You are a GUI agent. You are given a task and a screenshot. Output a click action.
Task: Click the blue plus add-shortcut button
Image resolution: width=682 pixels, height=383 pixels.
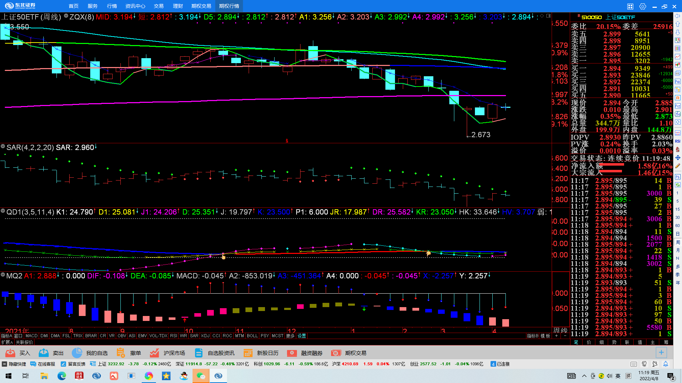click(x=661, y=353)
